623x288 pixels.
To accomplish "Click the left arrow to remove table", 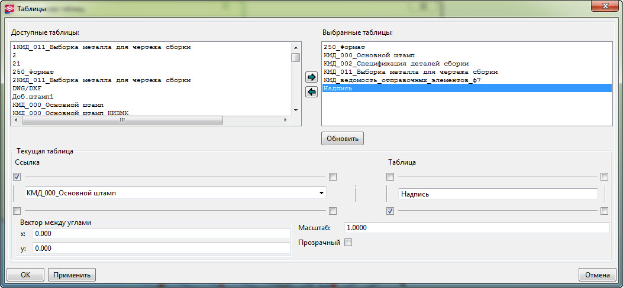I will (311, 91).
